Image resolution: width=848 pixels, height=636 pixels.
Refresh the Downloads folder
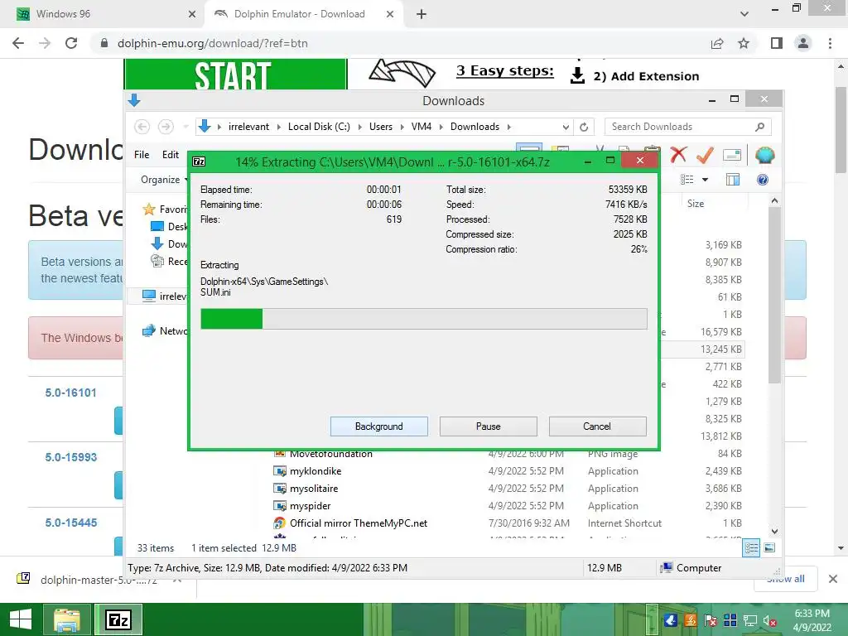coord(584,127)
